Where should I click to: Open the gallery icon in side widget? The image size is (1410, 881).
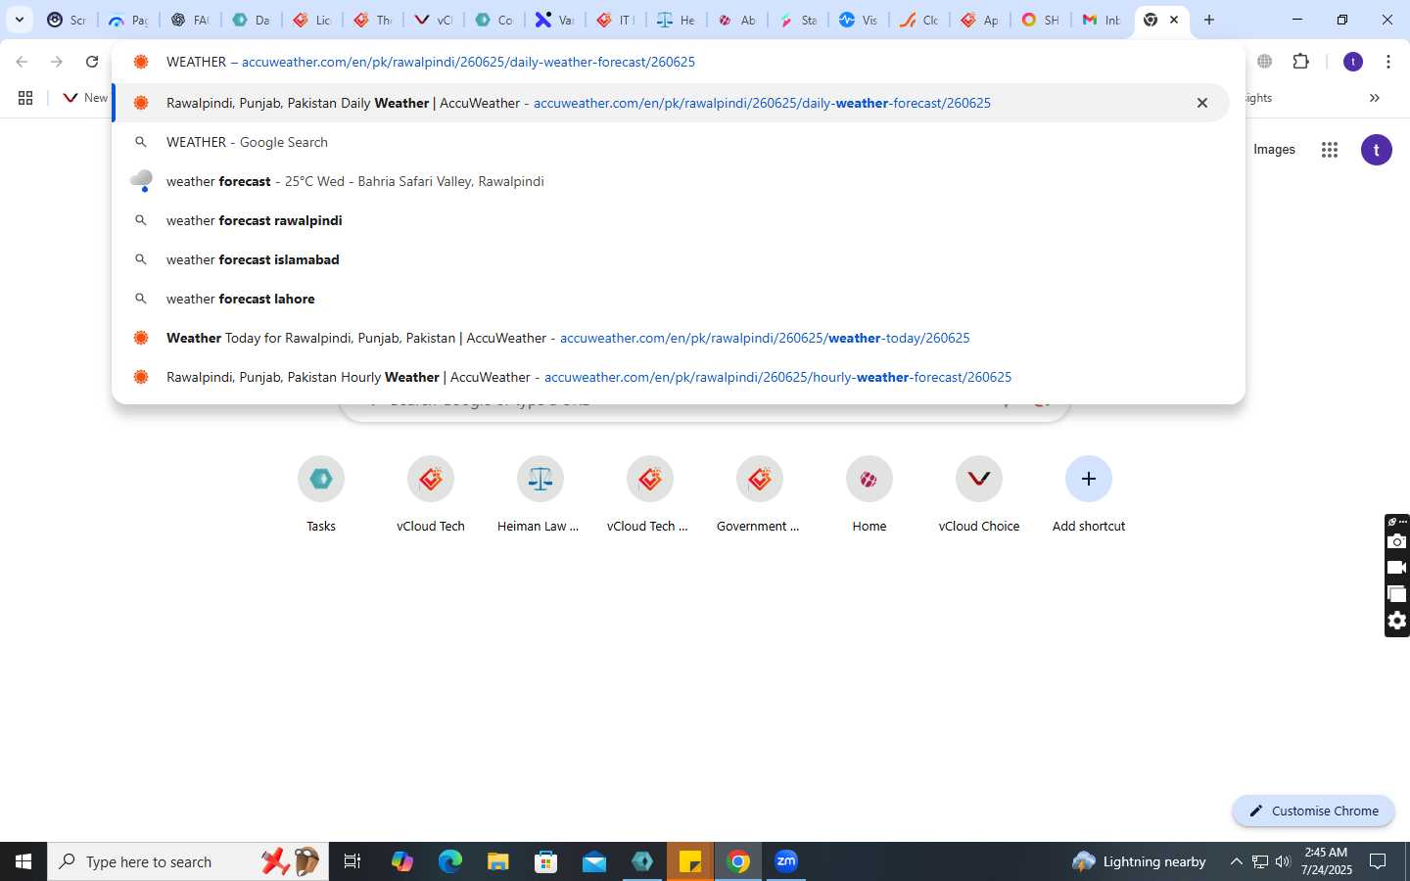pos(1397,594)
